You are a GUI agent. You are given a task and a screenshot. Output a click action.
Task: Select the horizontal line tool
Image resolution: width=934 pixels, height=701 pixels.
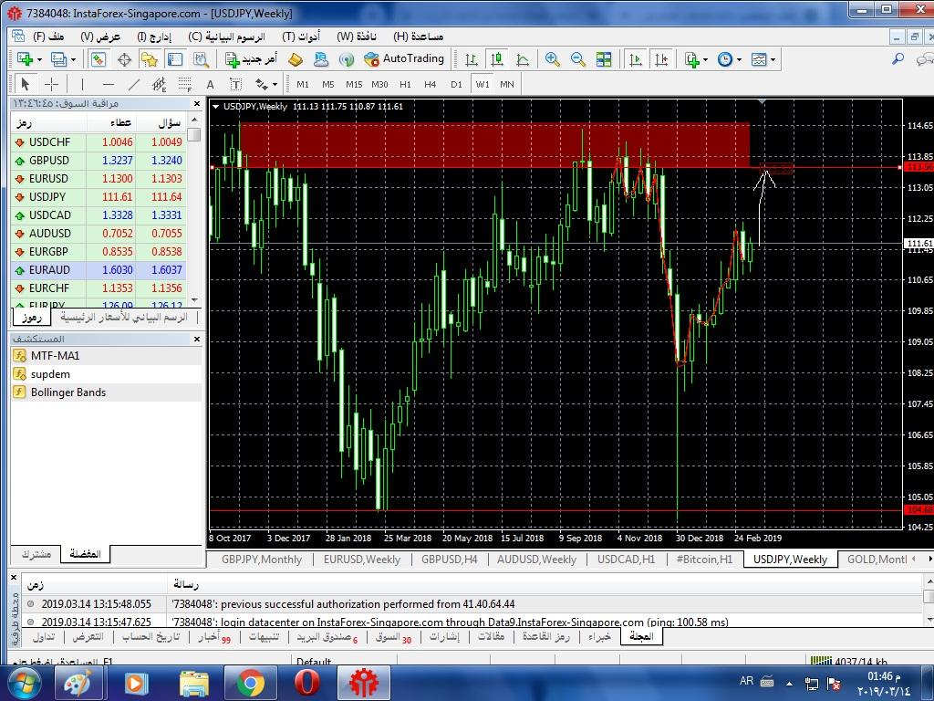click(108, 84)
